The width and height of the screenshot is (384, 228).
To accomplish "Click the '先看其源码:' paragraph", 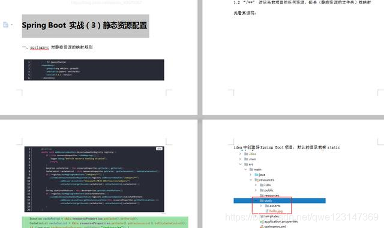I will pos(245,13).
